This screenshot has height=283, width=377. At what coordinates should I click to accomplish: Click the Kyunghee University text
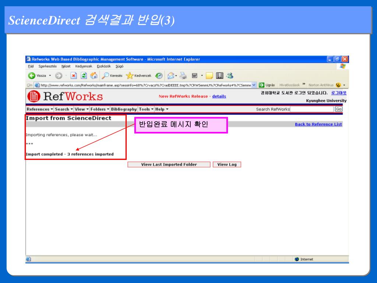coord(326,101)
